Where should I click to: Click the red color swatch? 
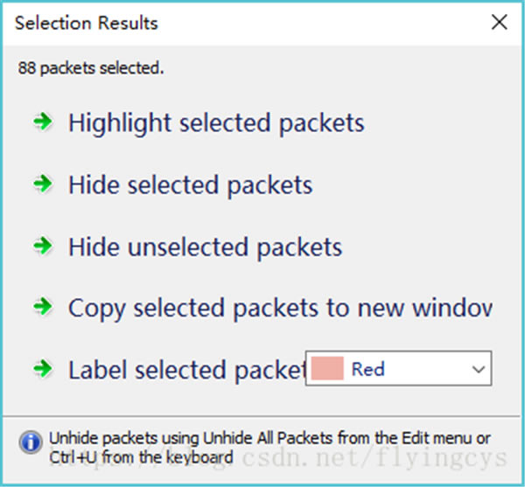[327, 370]
